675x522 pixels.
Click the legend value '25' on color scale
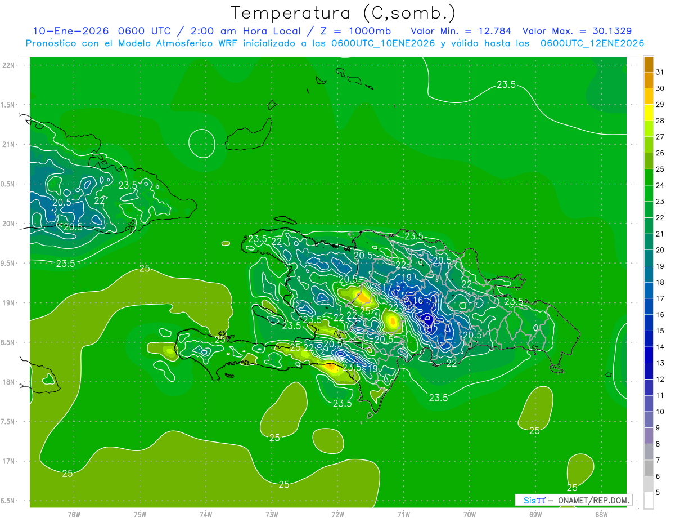click(x=660, y=169)
